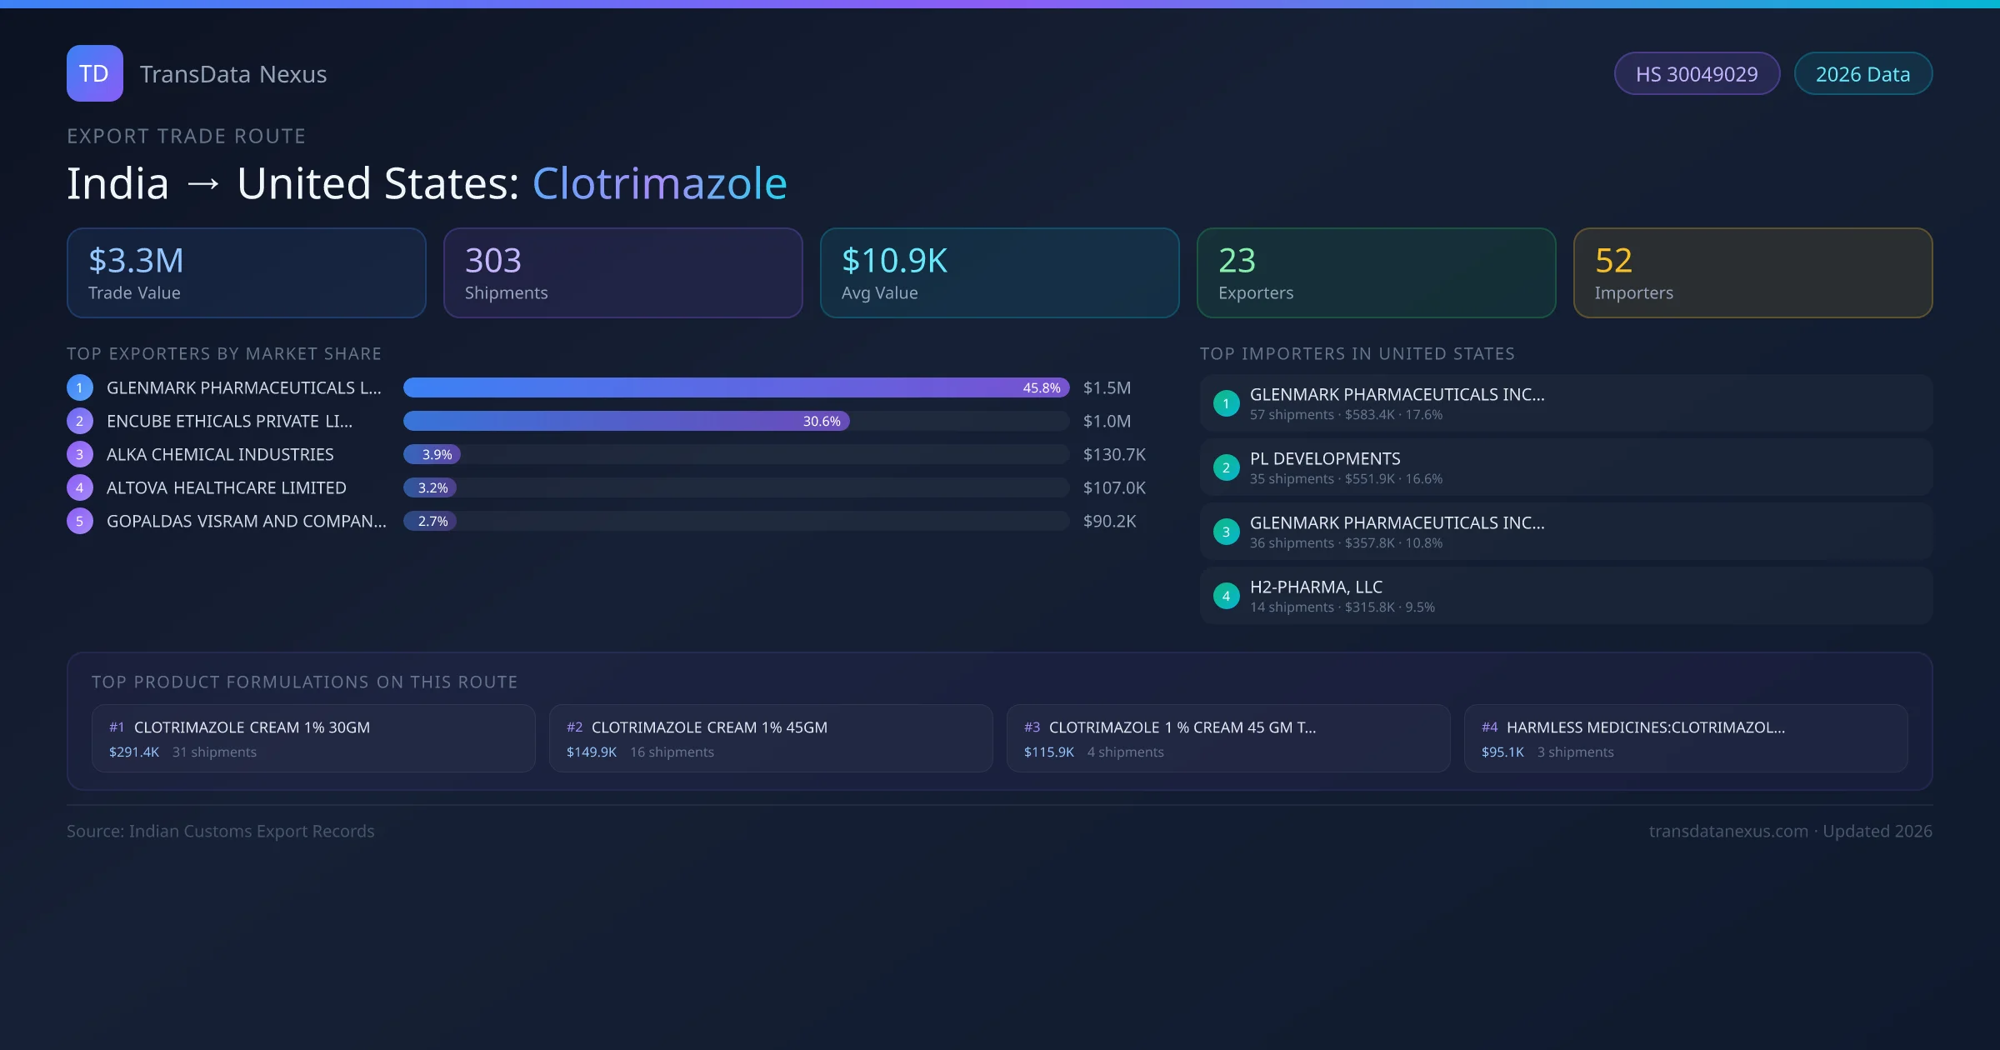Open the $10.9K Avg Value card
2000x1050 pixels.
pos(999,272)
